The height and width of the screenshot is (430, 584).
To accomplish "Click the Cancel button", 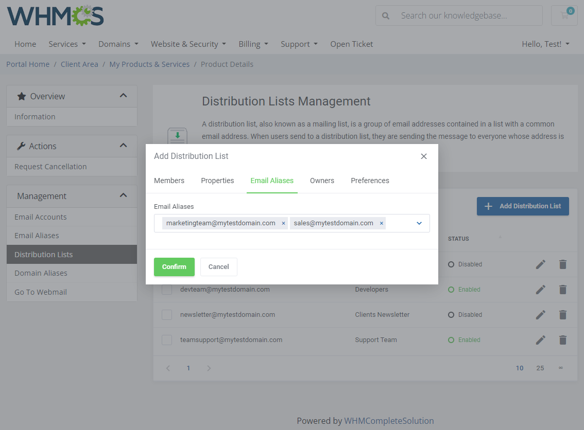I will click(218, 267).
